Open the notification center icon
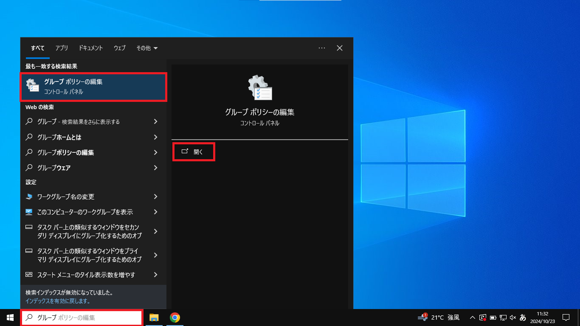Screen dimensions: 580x326 point(566,318)
